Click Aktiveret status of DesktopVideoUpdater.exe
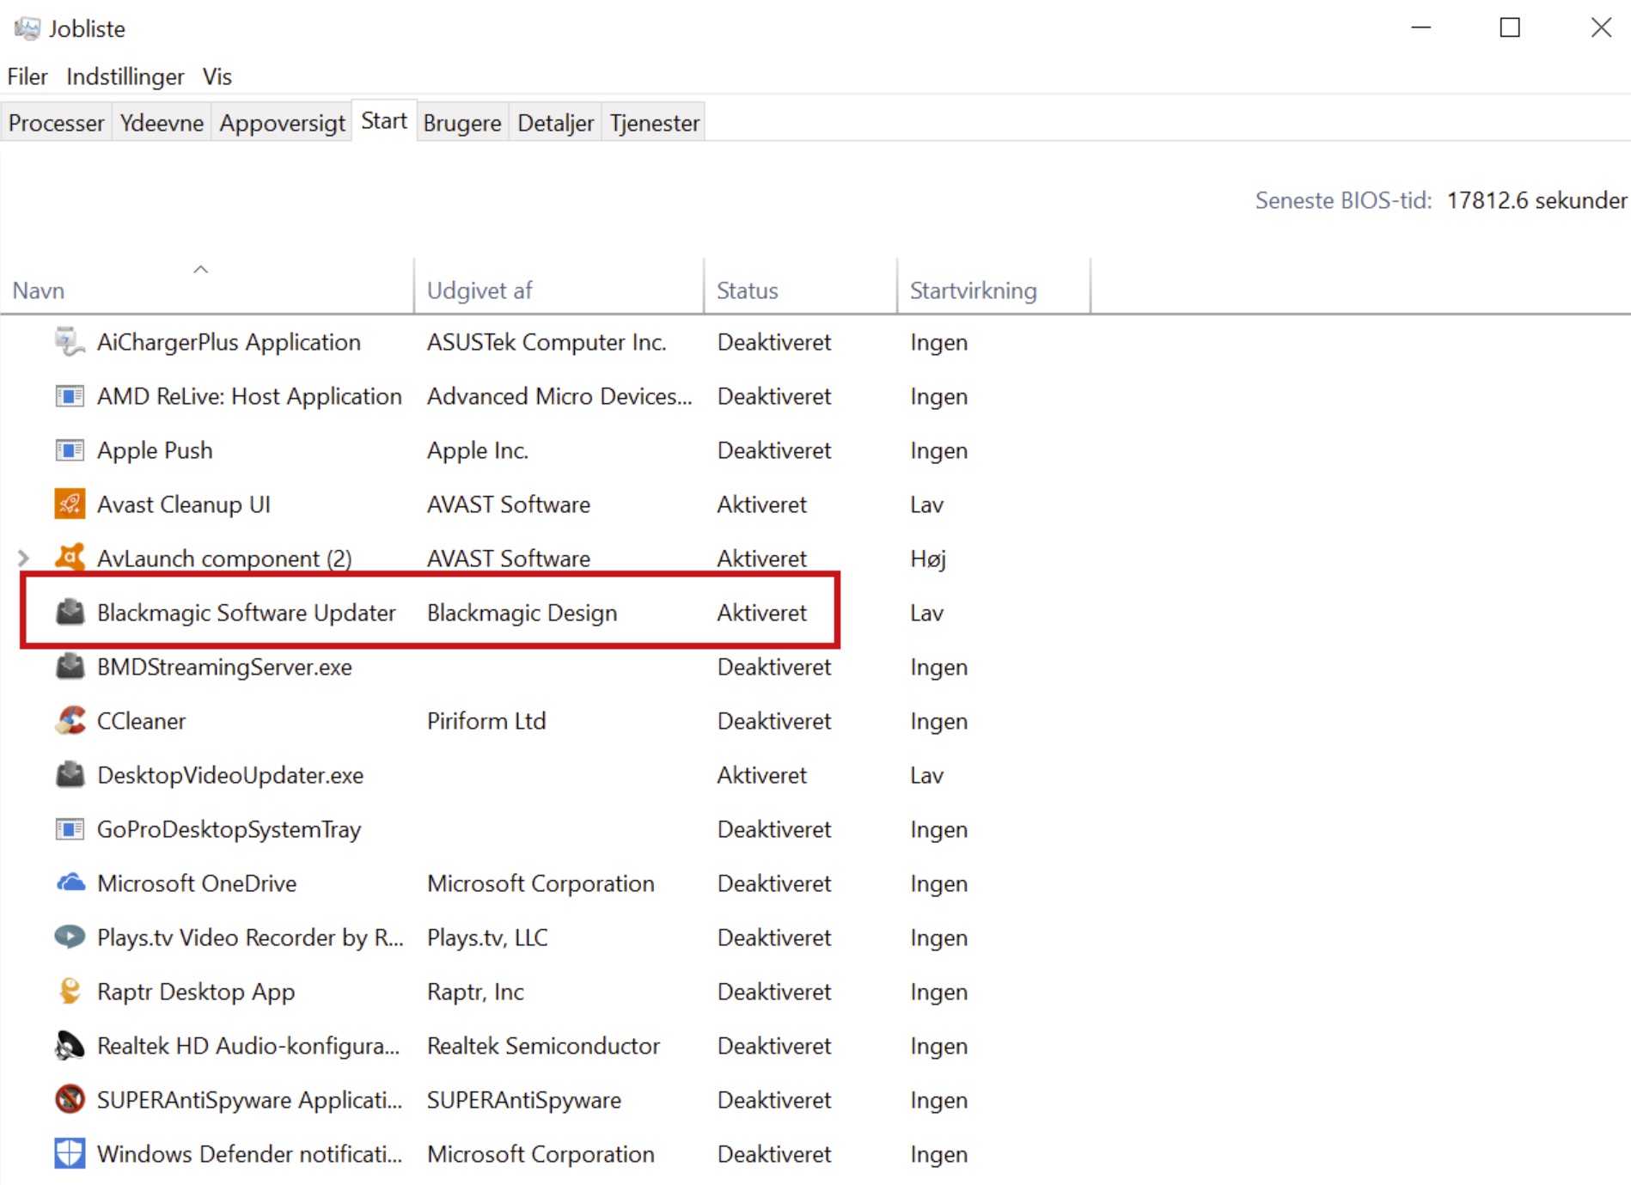 point(762,775)
